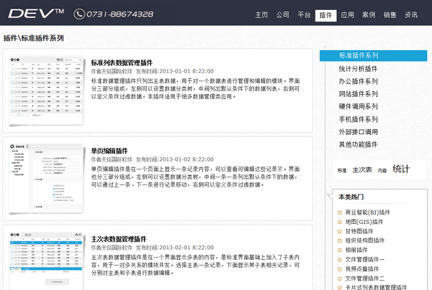Open 文件管理插件二 hot link
Screen dimensions: 432x290
point(365,279)
